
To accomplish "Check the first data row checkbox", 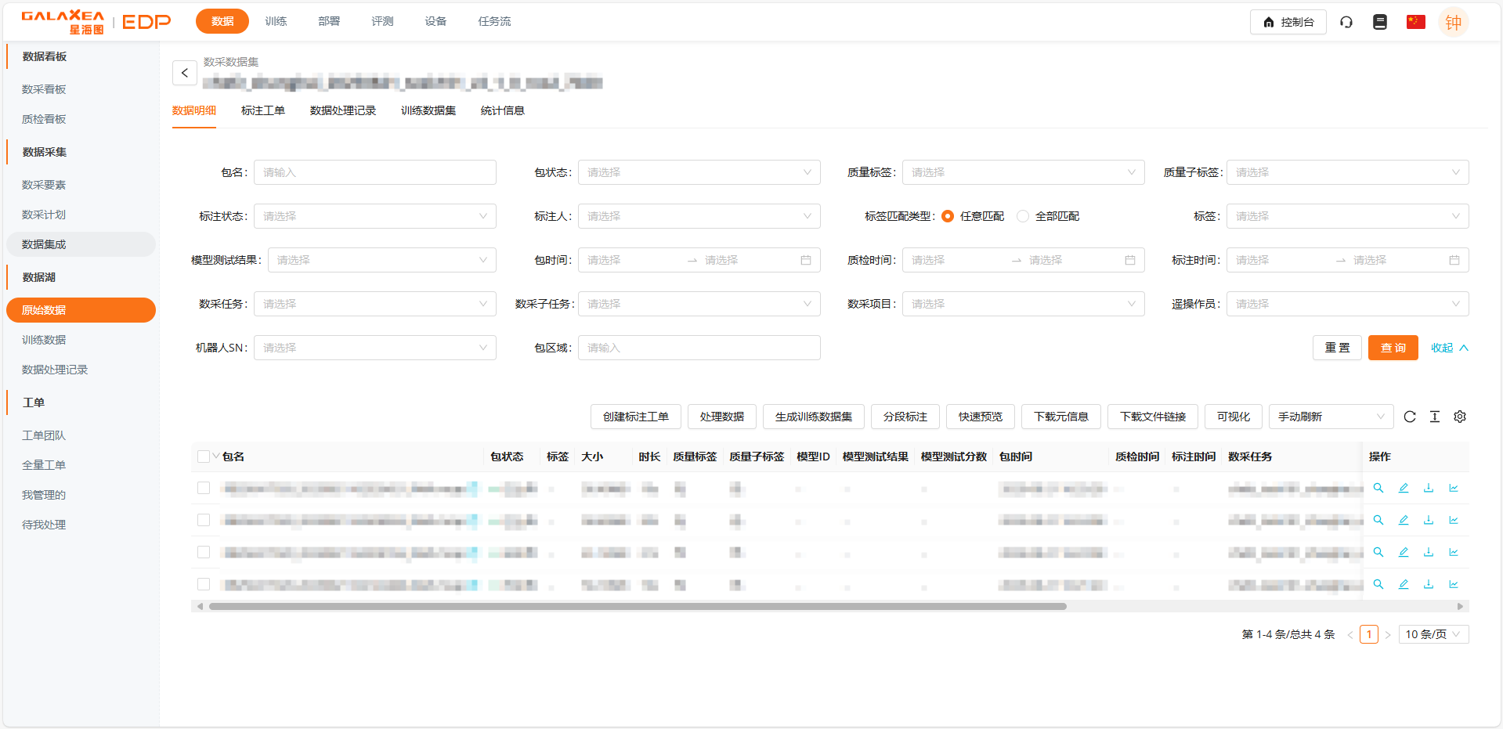I will click(x=204, y=488).
